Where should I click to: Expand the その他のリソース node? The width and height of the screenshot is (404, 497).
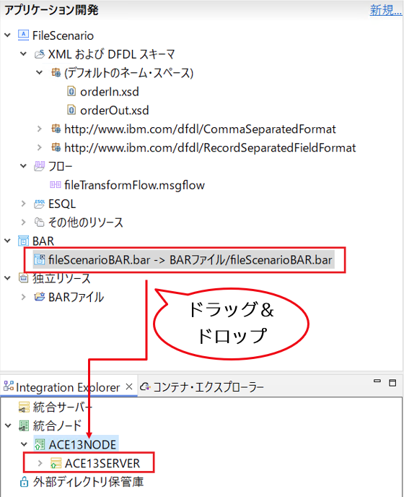23,222
